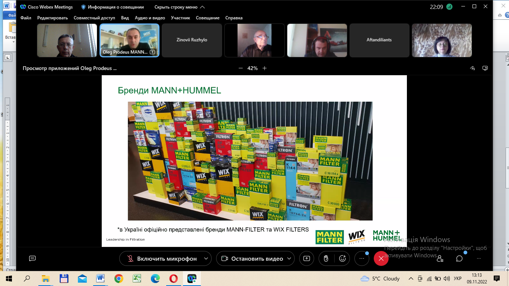Open the Совещание menu

pyautogui.click(x=208, y=18)
